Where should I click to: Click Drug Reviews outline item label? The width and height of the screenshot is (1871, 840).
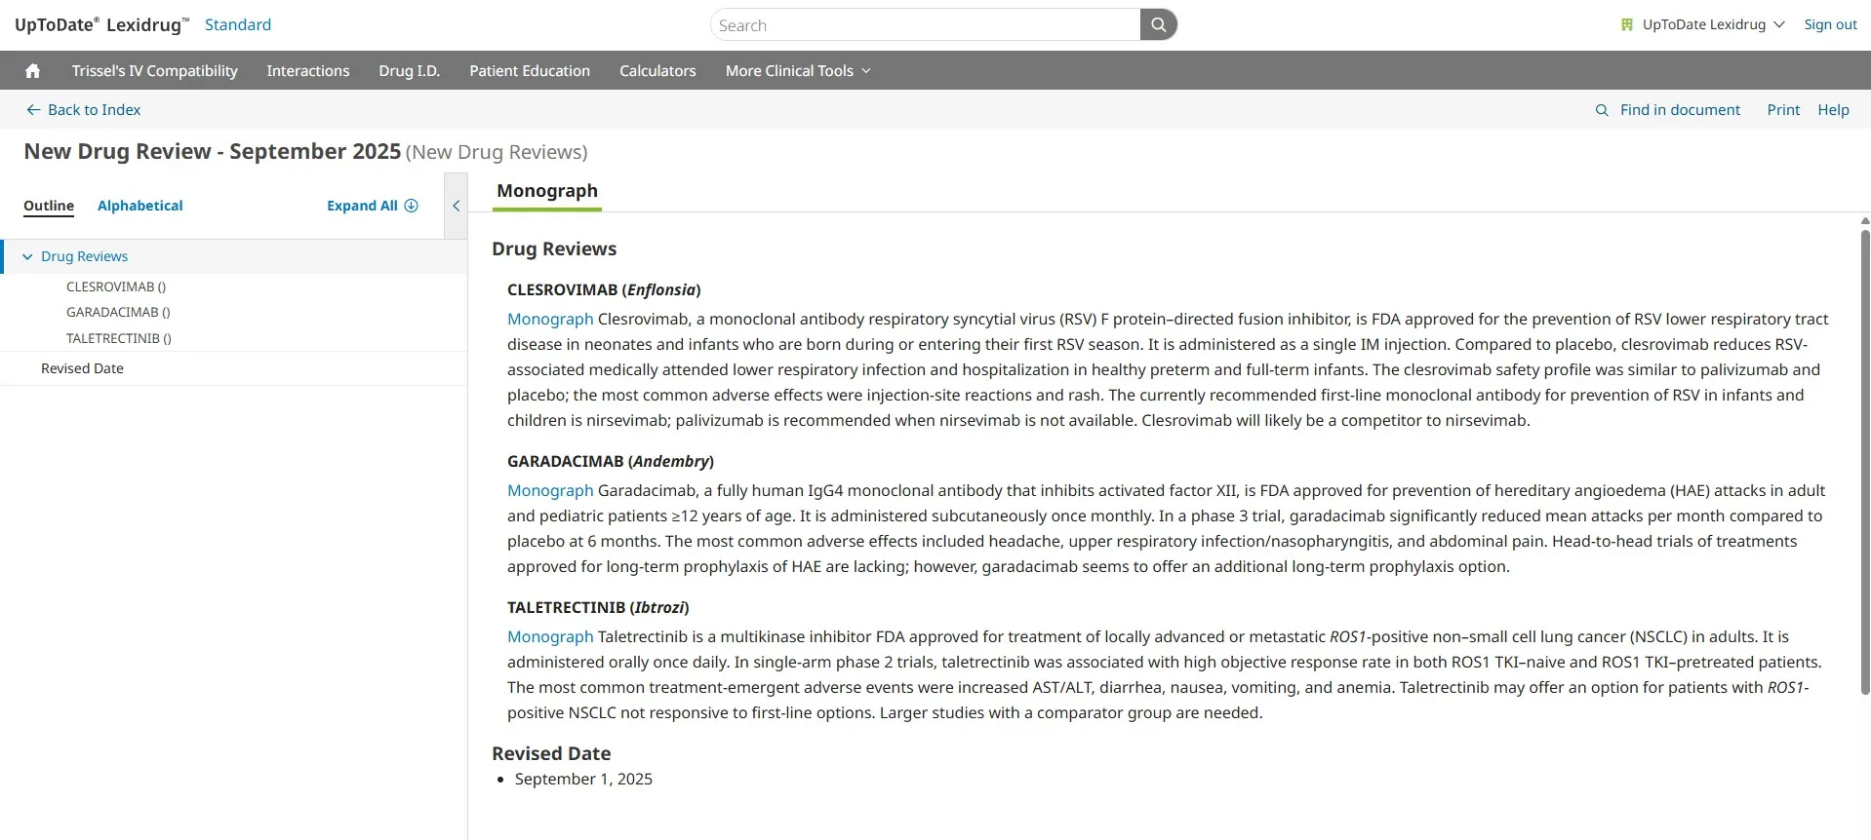(x=85, y=256)
